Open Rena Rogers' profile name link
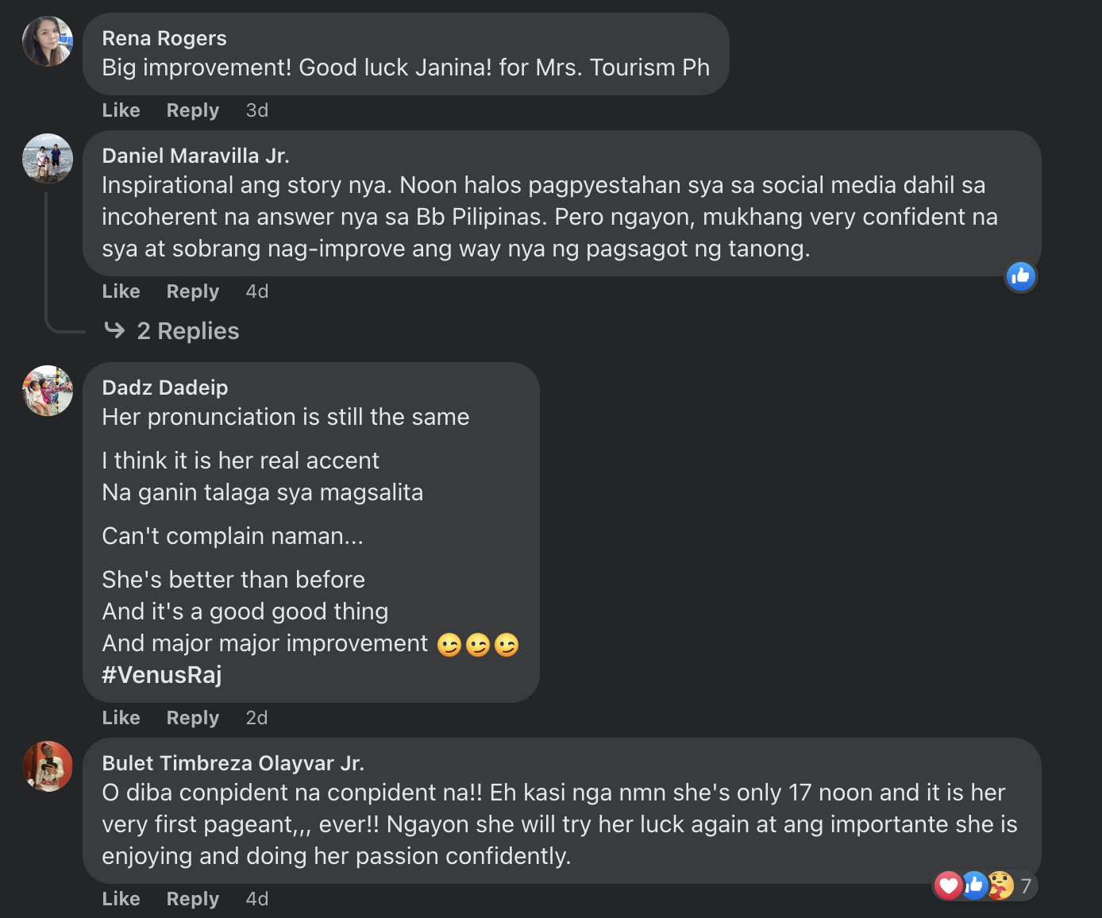This screenshot has width=1102, height=918. (x=164, y=38)
